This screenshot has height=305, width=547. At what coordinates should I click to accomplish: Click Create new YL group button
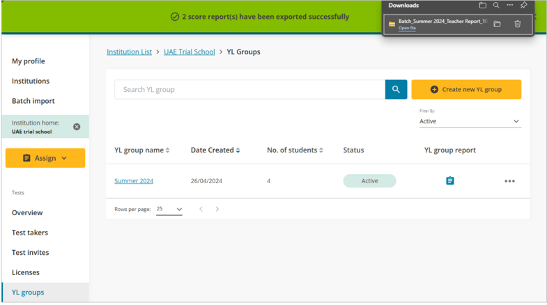coord(466,89)
